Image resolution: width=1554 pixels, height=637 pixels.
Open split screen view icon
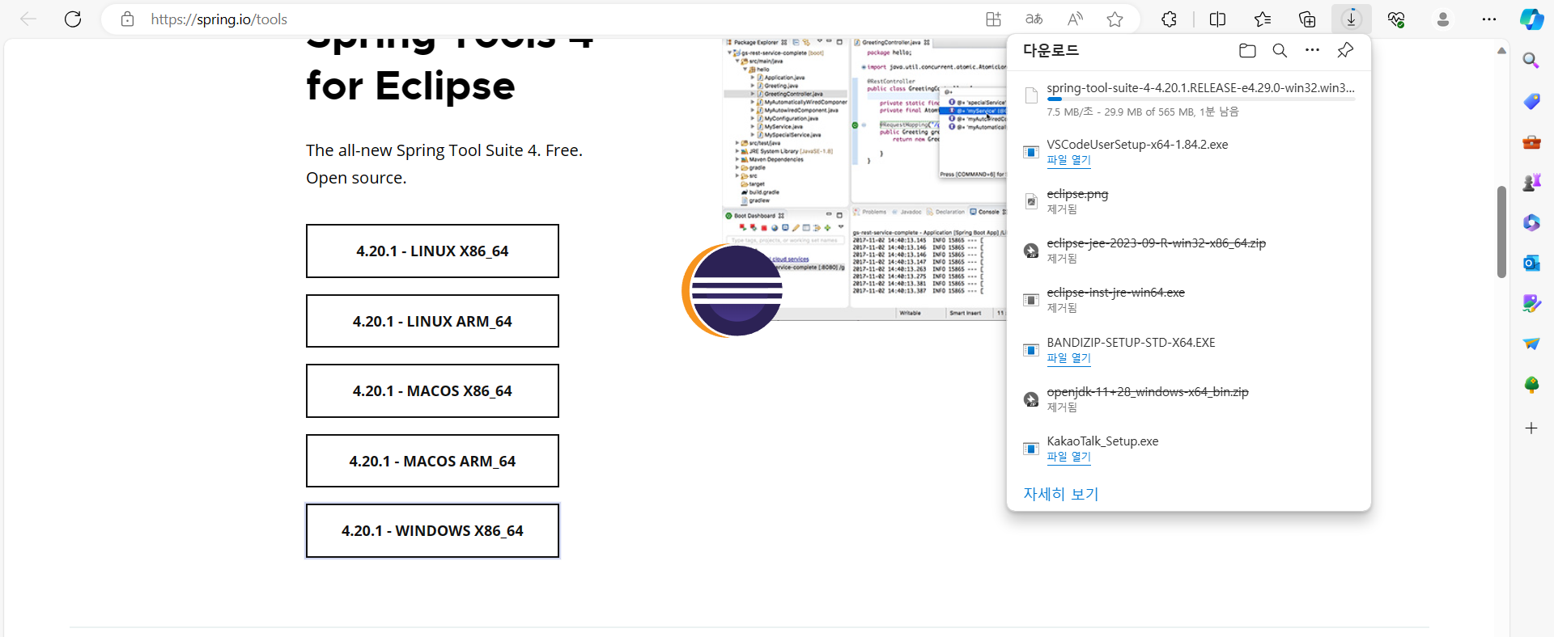pos(1217,19)
